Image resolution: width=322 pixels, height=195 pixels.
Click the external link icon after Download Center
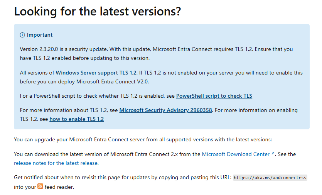272,154
